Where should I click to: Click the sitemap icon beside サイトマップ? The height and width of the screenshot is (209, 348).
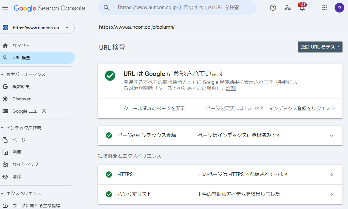pos(5,164)
